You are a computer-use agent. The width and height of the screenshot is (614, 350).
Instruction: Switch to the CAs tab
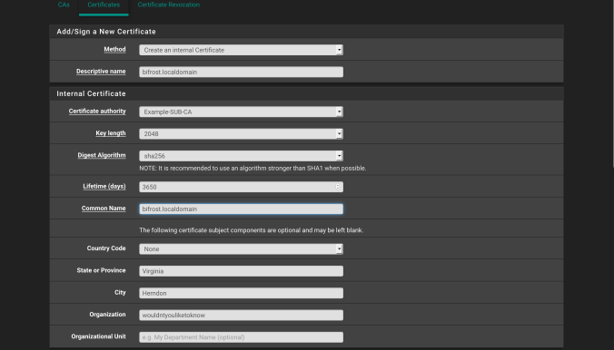pos(64,5)
